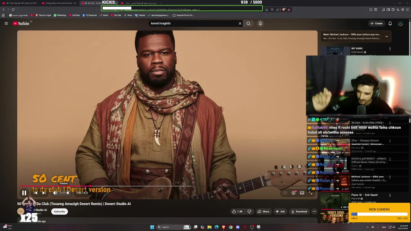Skip to the next video

44,193
